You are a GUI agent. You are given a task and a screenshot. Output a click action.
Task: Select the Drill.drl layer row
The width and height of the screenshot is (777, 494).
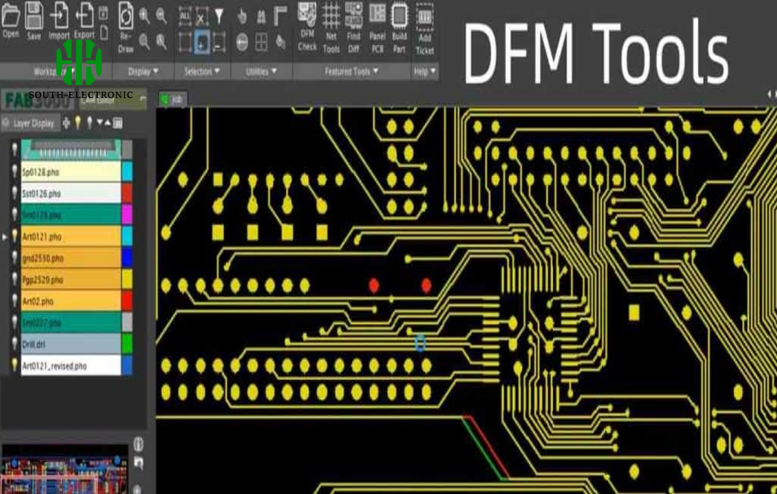(71, 344)
